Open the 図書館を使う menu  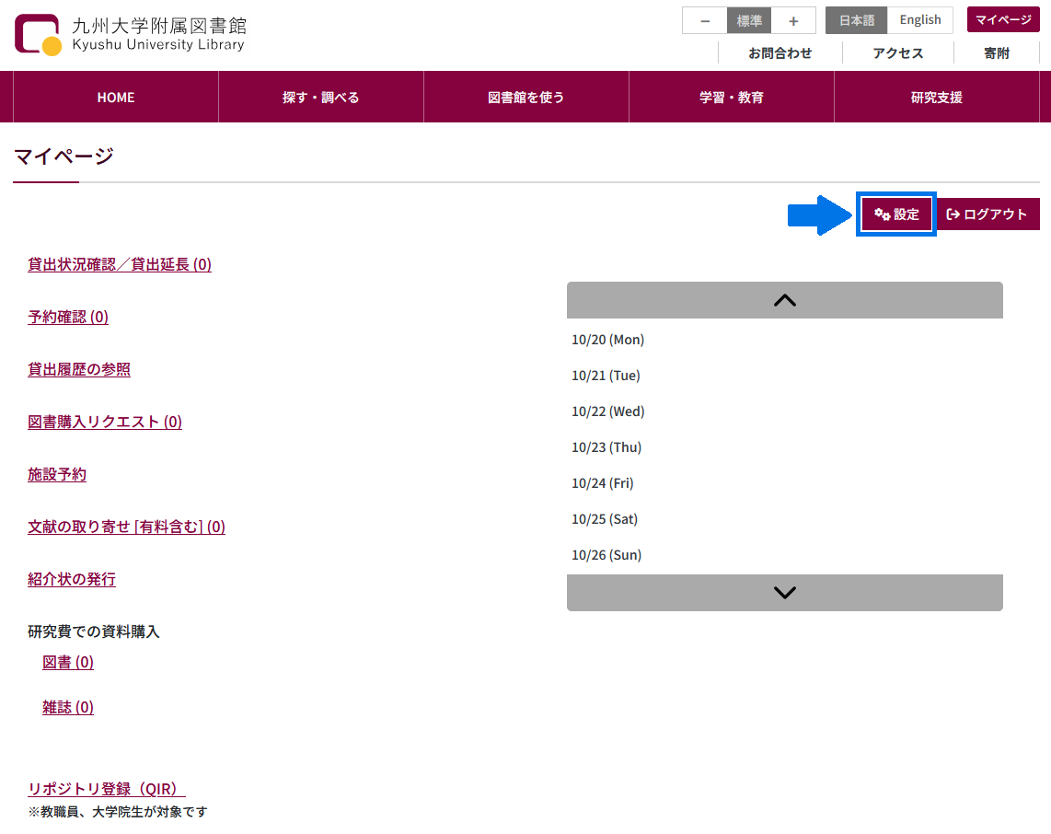click(x=525, y=98)
